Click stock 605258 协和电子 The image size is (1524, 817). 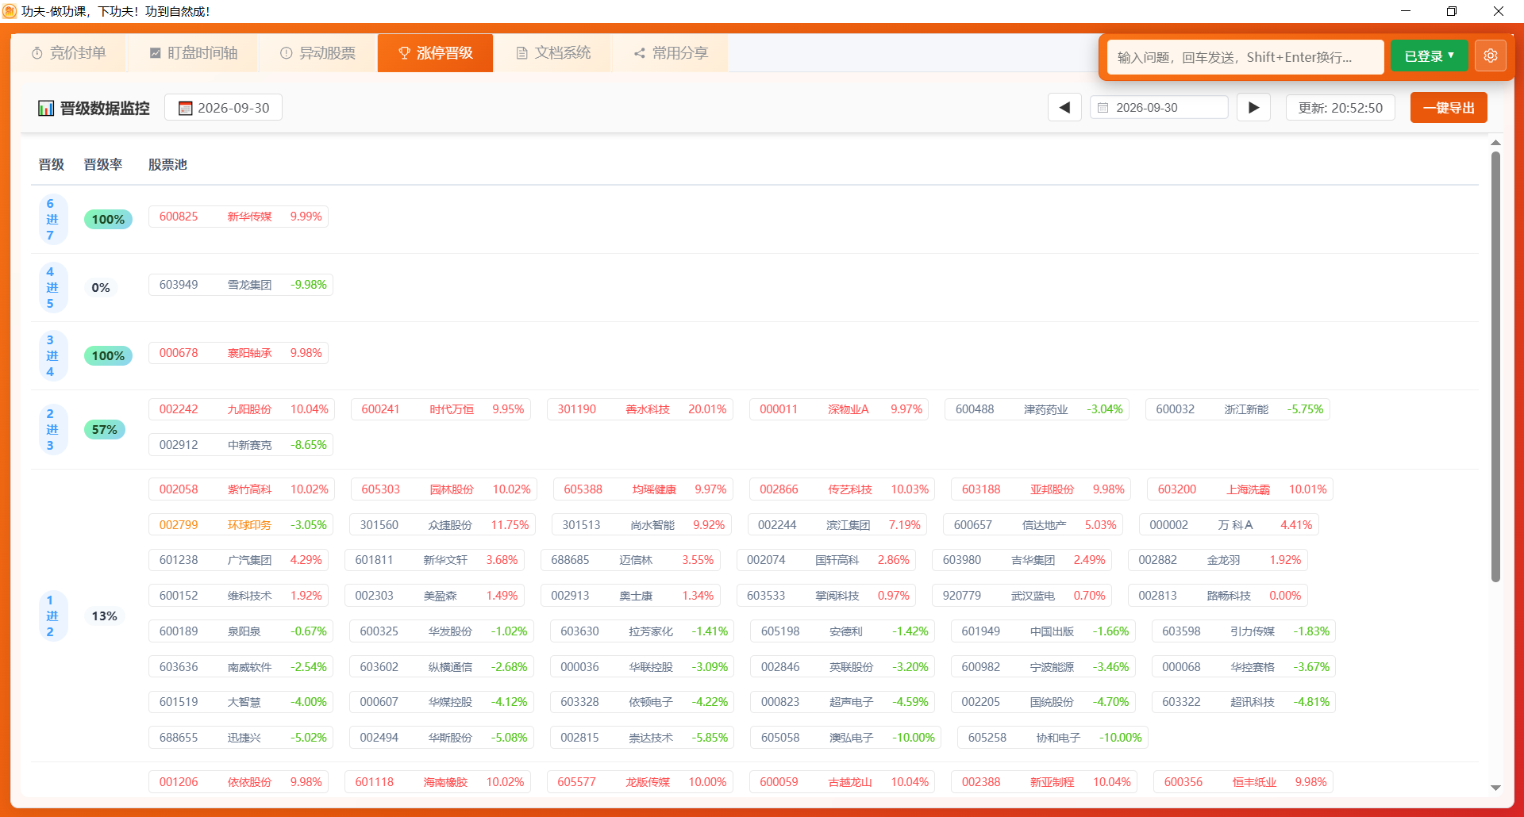tap(1053, 738)
